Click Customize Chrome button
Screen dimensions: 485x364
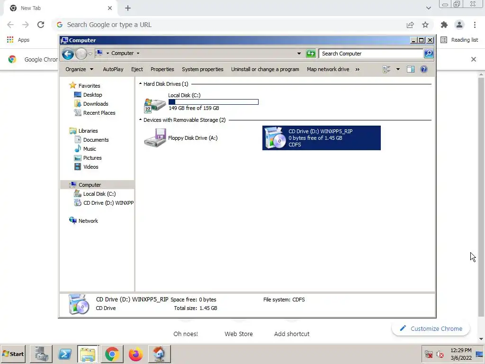point(431,329)
